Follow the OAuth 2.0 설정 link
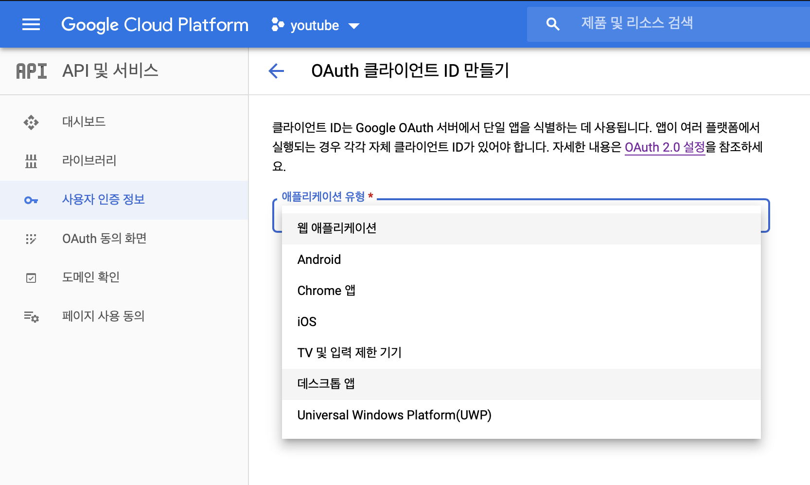The height and width of the screenshot is (485, 810). point(665,147)
